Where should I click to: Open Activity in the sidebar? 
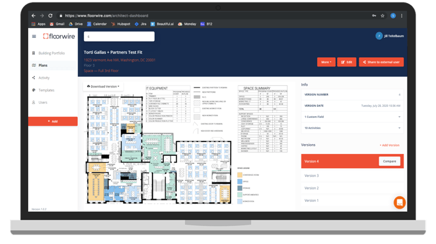pos(44,78)
